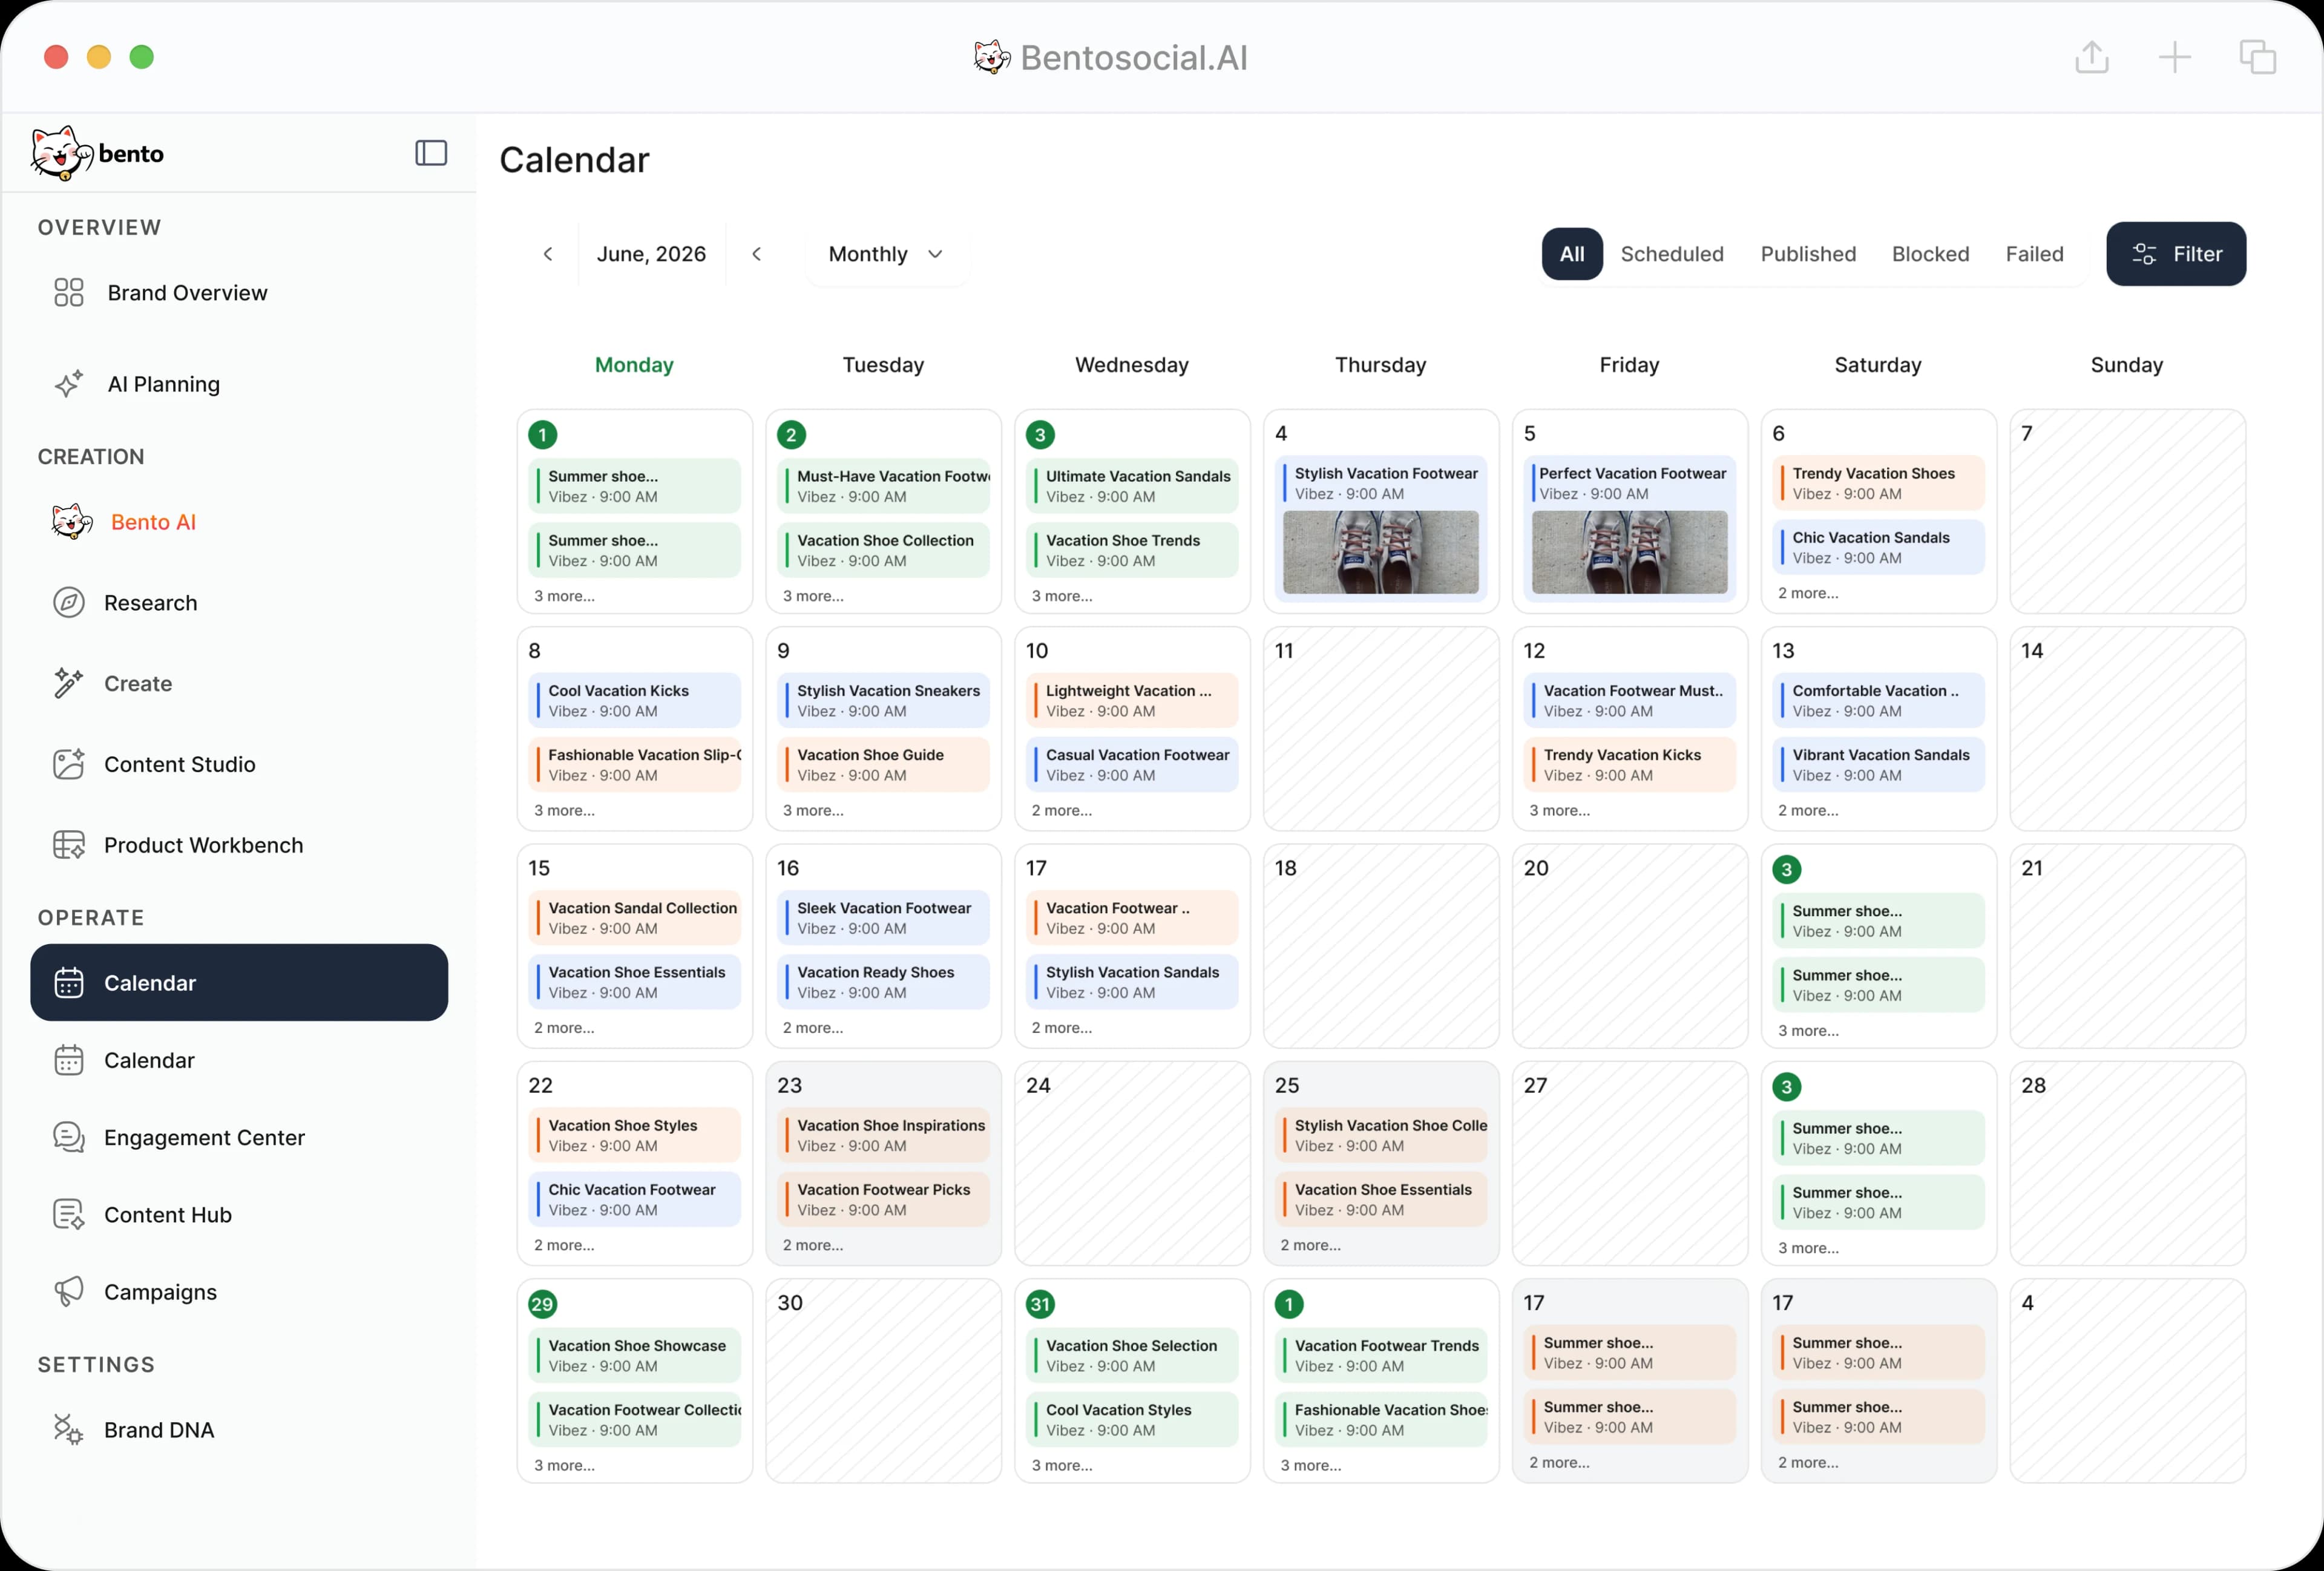The image size is (2324, 1571).
Task: Select the Scheduled filter tab
Action: tap(1672, 254)
